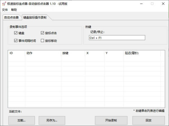
Task: Enable the 鼠标移动 checkbox
Action: point(43,41)
